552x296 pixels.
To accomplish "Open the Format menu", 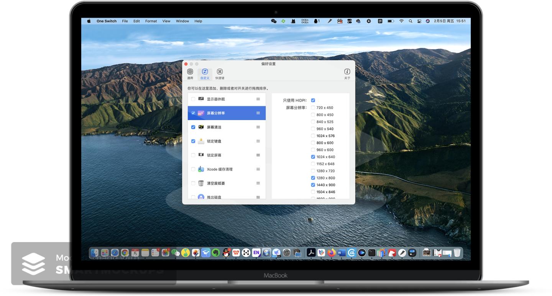I will 151,21.
